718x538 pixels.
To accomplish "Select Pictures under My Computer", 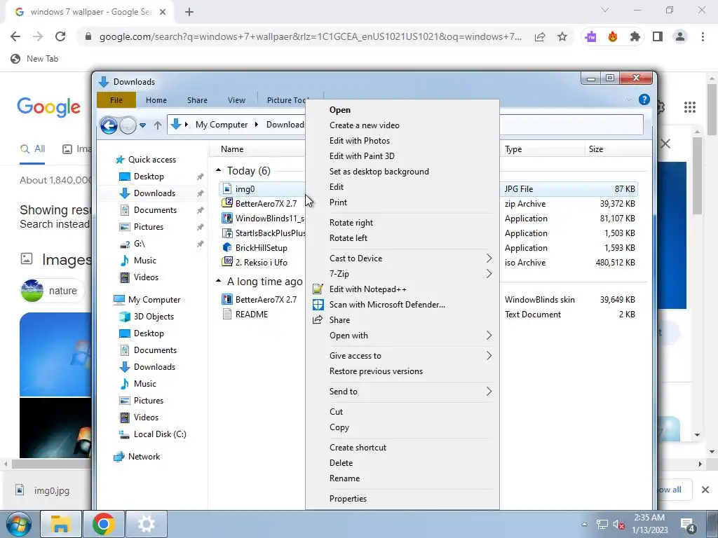I will [149, 401].
